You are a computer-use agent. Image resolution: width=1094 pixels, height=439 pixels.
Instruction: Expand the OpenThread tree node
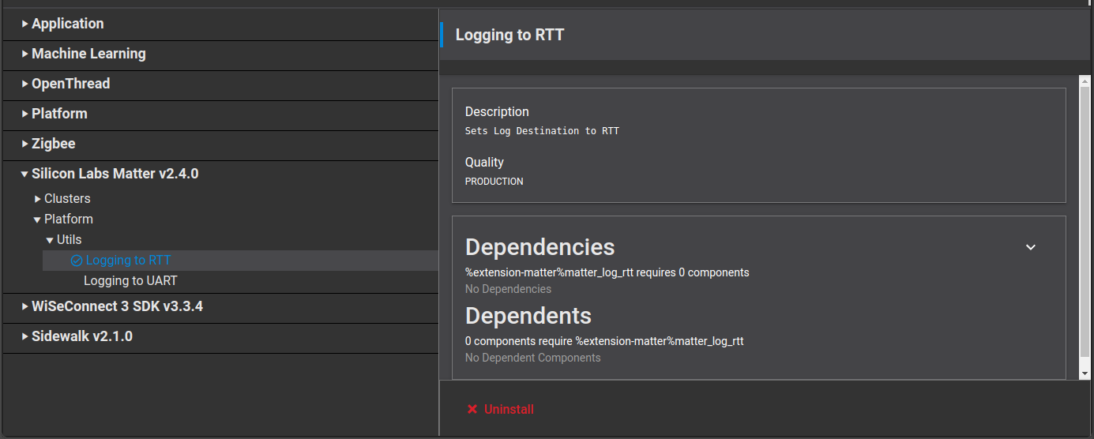25,84
